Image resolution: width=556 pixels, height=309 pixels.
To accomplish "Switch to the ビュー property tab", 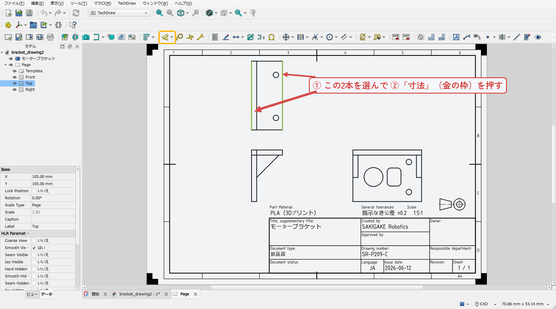I will coord(32,294).
